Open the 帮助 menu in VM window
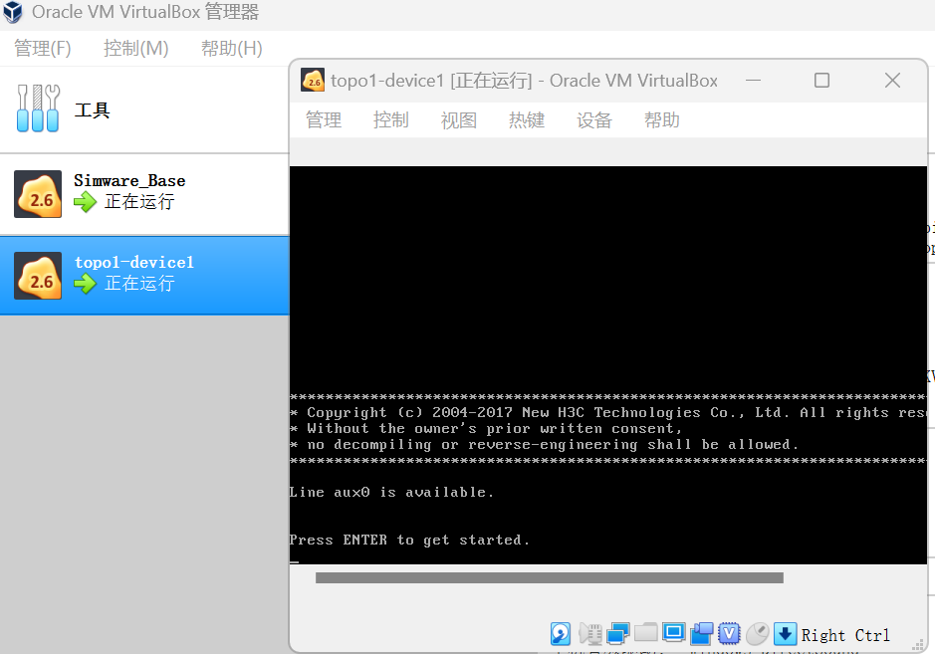935x654 pixels. [662, 119]
